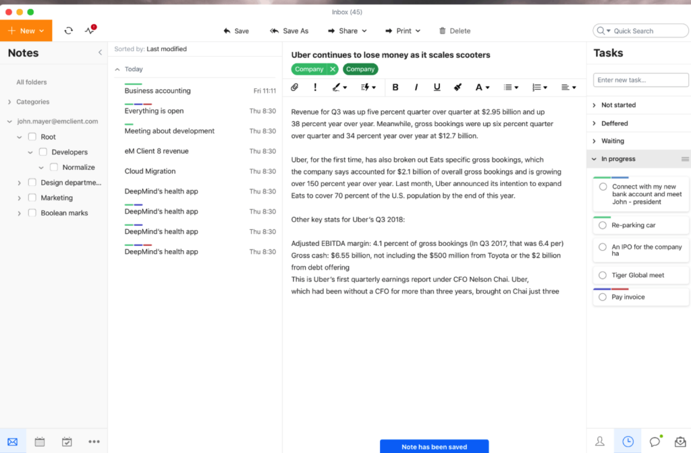Click the search magnifier icon
The height and width of the screenshot is (453, 691).
click(601, 31)
